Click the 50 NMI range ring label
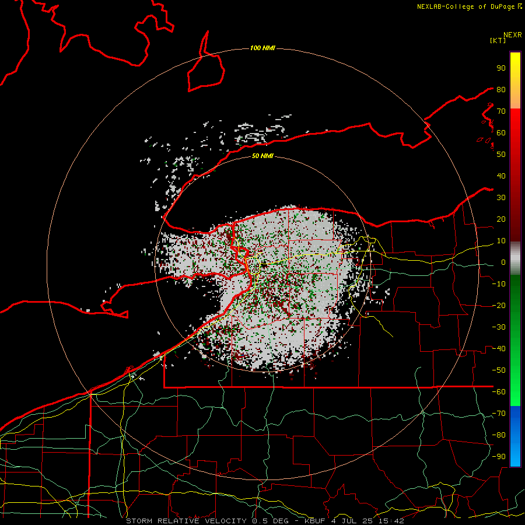 [x=262, y=156]
